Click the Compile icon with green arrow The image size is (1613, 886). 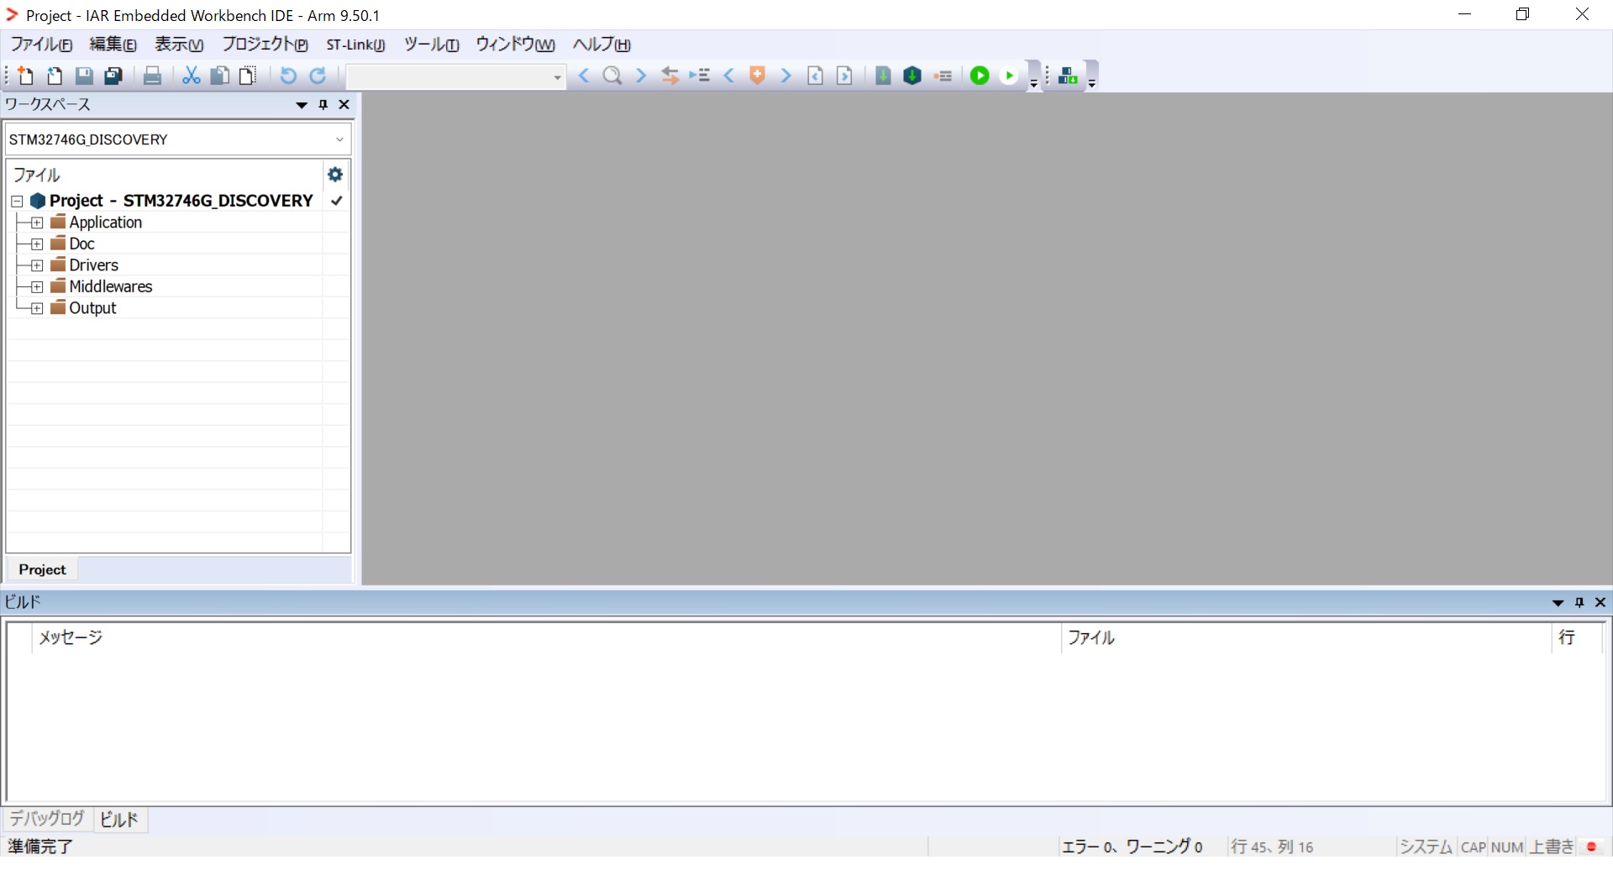click(883, 76)
